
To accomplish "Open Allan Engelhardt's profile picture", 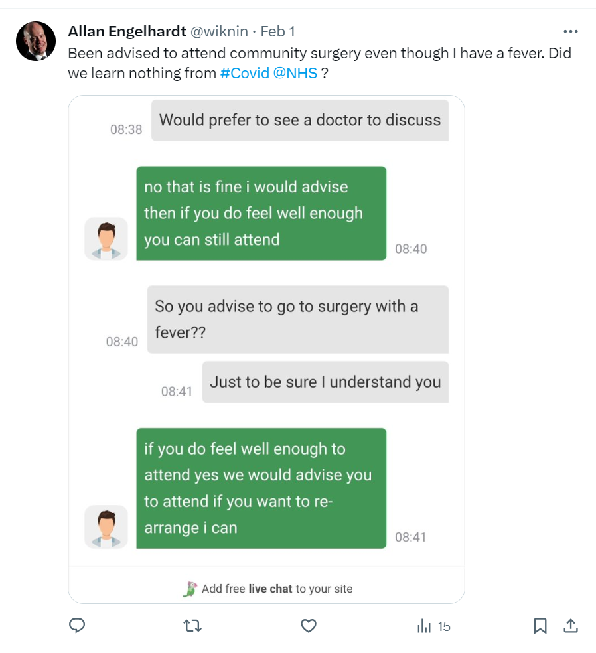I will click(x=36, y=41).
